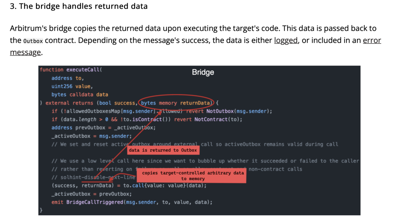397x221 pixels.
Task: Click the "uint256 value," parameter line
Action: (72, 86)
